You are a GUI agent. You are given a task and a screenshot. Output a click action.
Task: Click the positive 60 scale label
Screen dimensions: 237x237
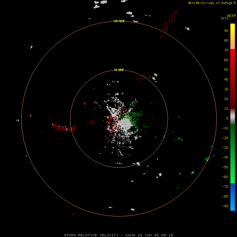(226, 60)
